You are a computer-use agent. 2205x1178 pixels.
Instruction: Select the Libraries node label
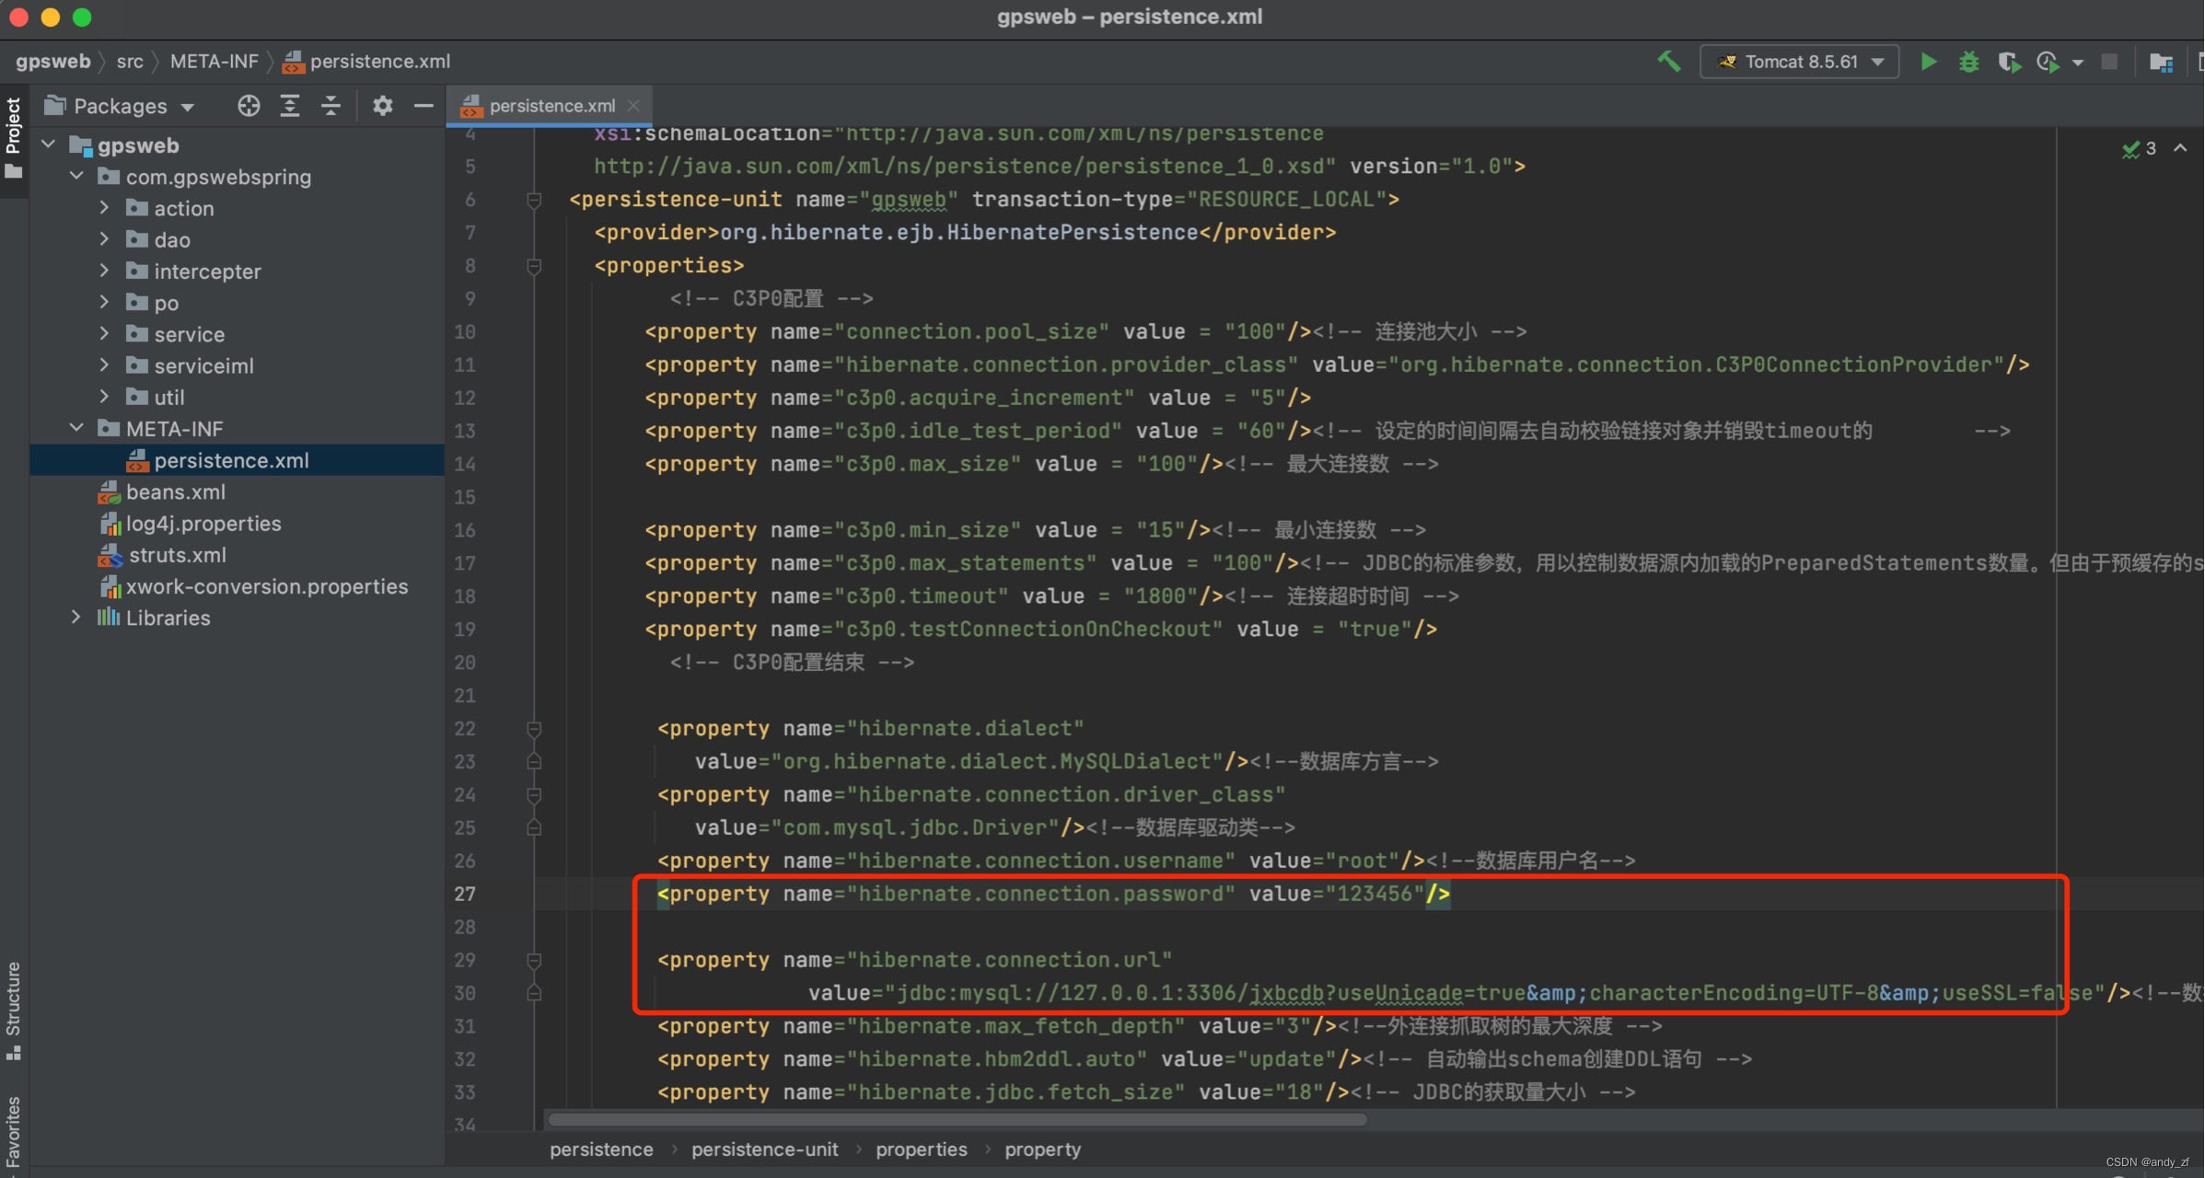168,618
